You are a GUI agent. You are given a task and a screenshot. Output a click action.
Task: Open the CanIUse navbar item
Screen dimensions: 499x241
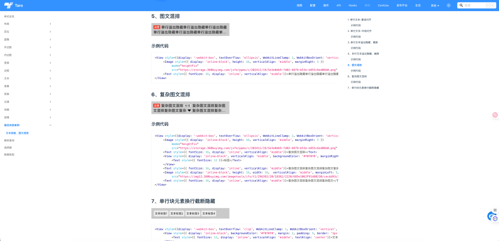383,6
